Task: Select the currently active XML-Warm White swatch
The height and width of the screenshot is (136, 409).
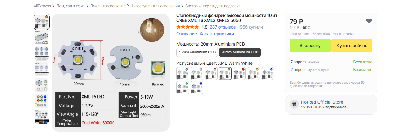Action: [x=225, y=73]
